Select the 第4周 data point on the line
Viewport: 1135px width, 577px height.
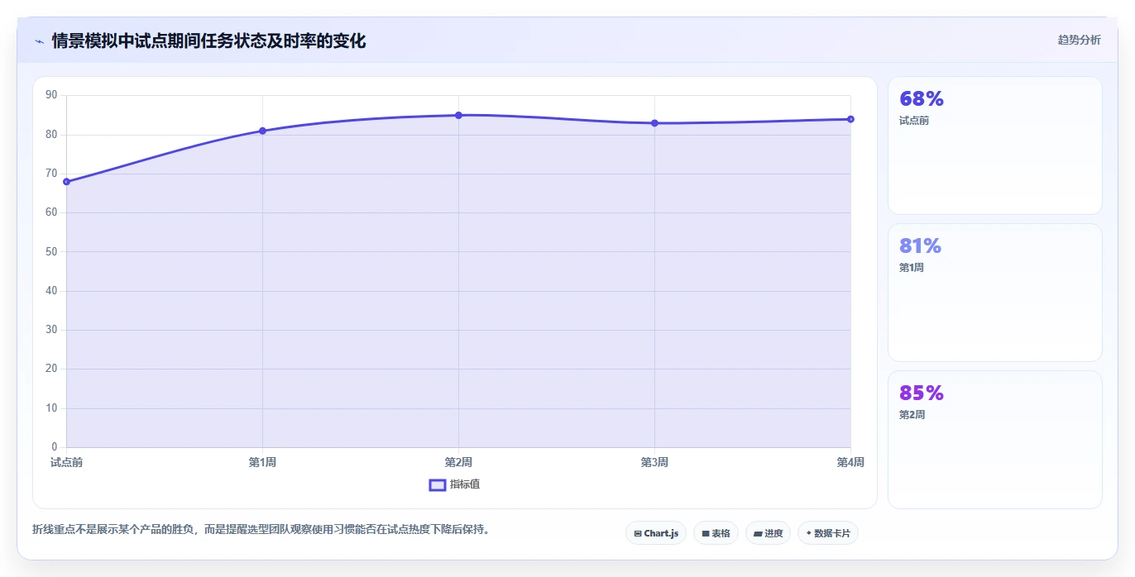[850, 119]
